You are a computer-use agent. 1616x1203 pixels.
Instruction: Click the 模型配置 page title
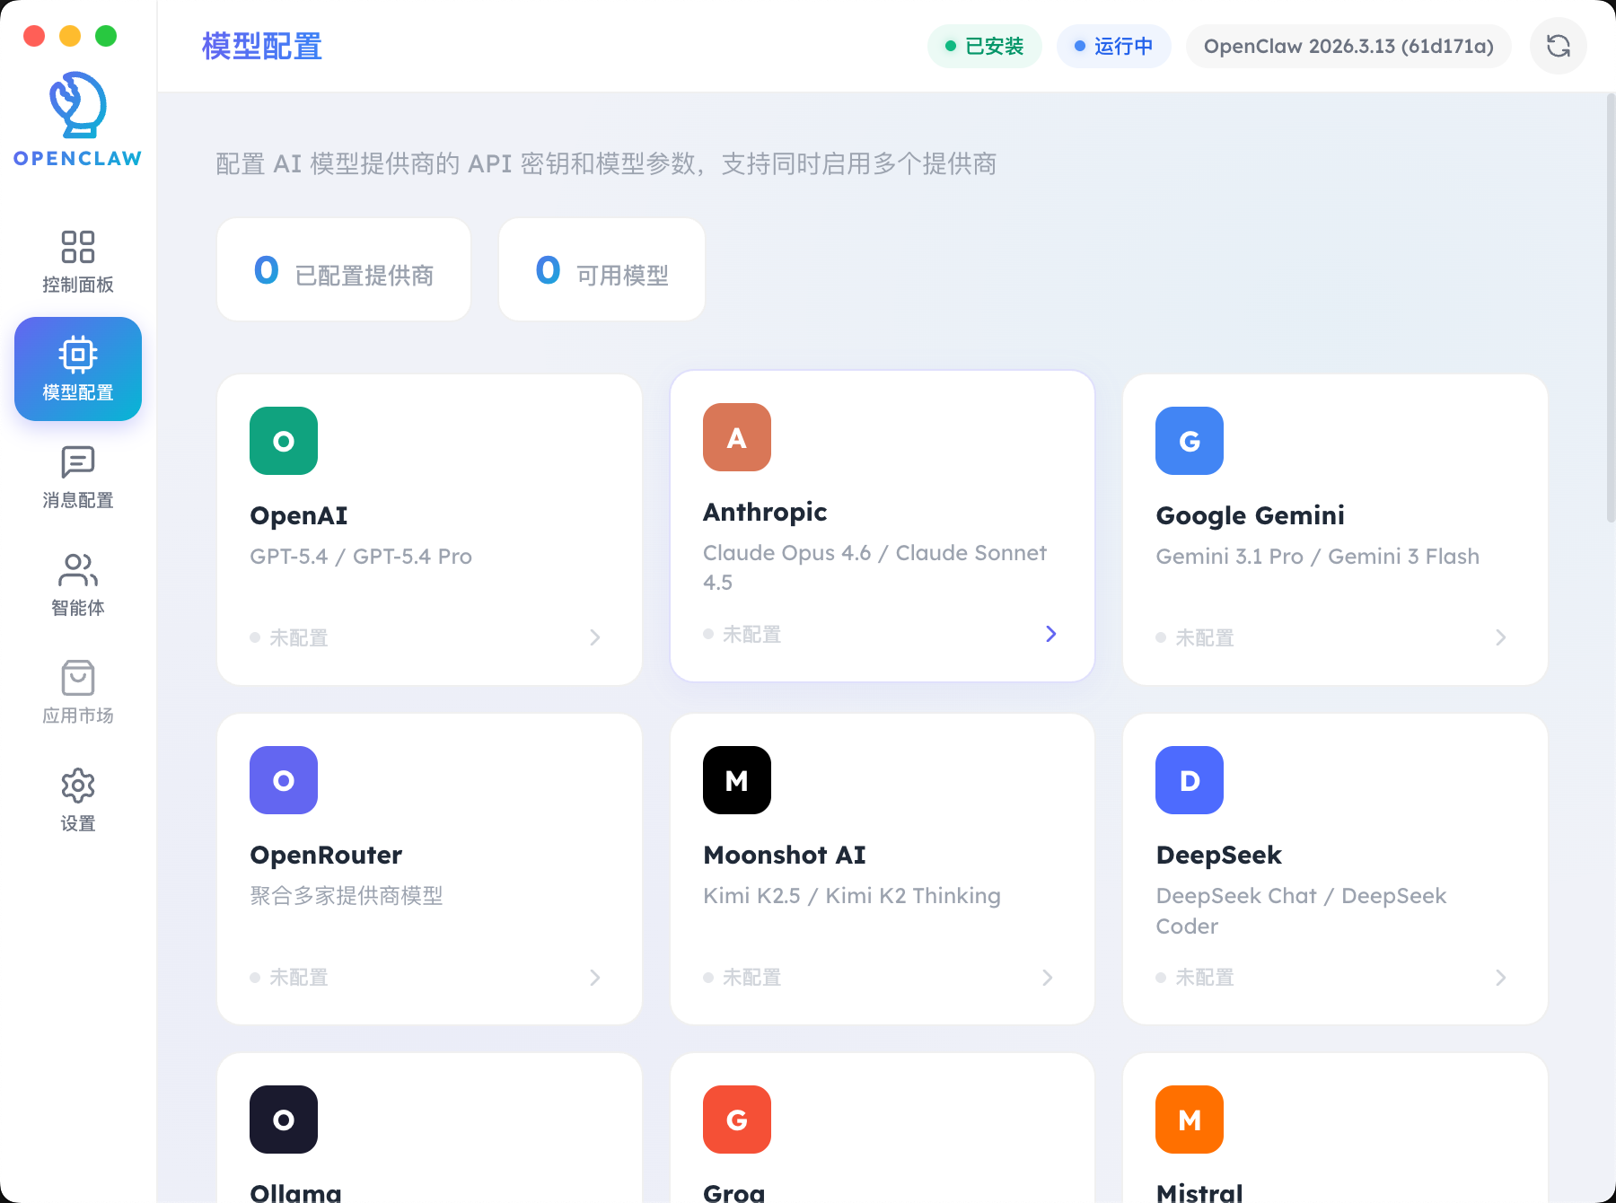click(x=262, y=46)
